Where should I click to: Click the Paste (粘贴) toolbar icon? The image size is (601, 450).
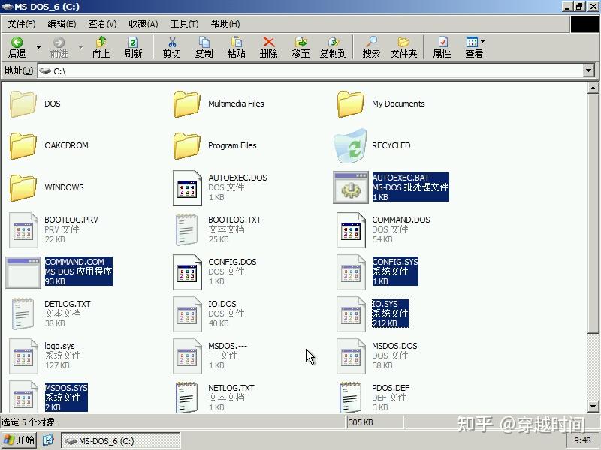pyautogui.click(x=236, y=47)
